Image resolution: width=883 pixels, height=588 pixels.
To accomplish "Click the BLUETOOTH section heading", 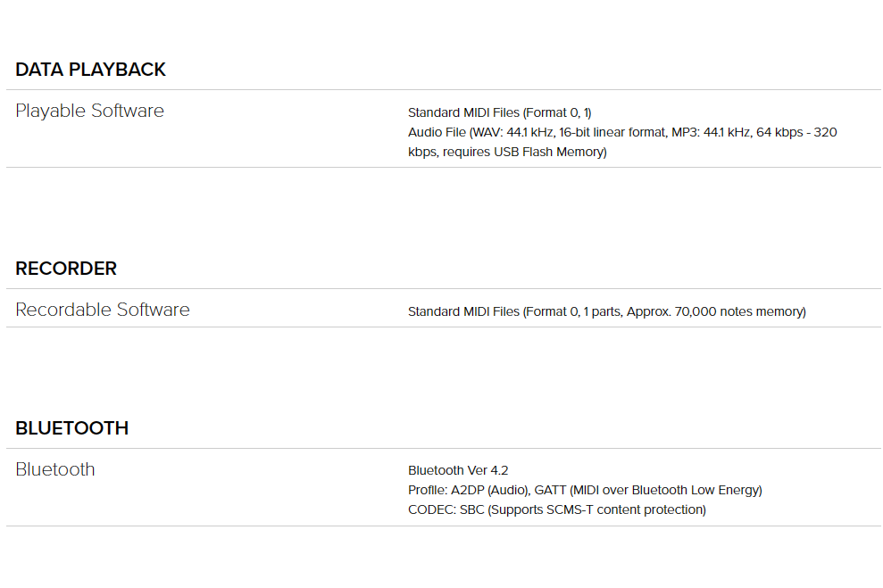I will pyautogui.click(x=71, y=428).
